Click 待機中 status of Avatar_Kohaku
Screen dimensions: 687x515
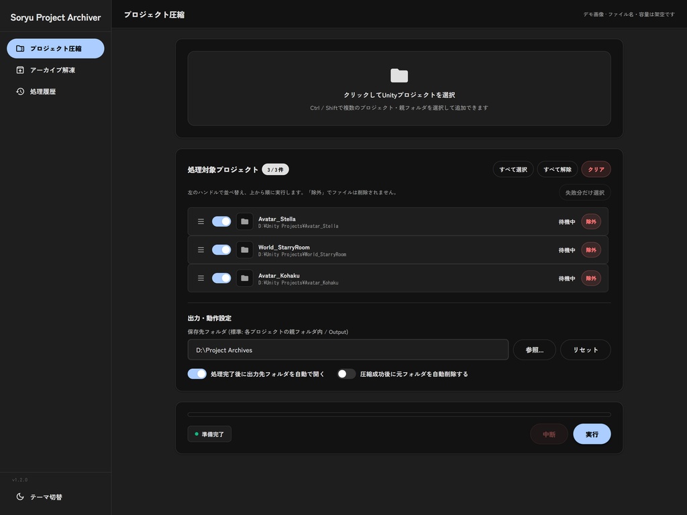tap(566, 278)
